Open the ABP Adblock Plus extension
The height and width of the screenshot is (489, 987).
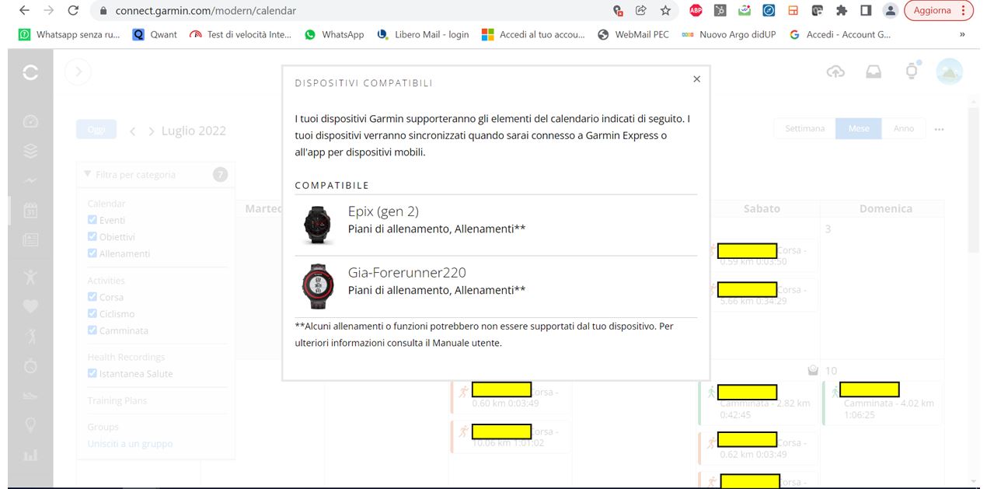tap(696, 11)
